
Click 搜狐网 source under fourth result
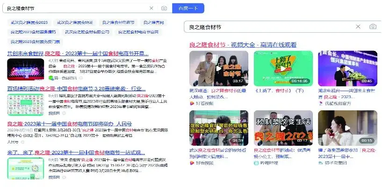click(54, 177)
